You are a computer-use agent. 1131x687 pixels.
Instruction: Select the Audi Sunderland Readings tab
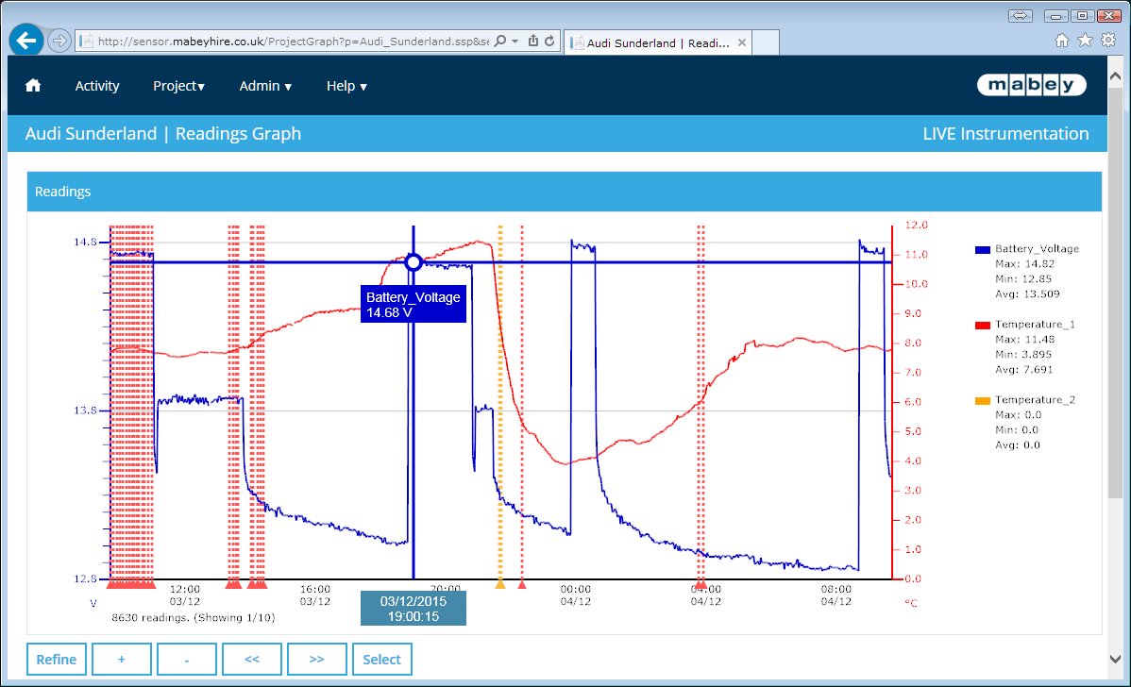click(658, 42)
